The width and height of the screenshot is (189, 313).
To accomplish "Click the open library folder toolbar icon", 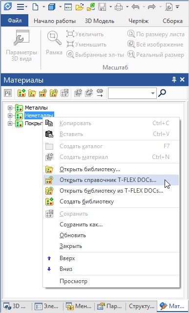I will [x=32, y=93].
